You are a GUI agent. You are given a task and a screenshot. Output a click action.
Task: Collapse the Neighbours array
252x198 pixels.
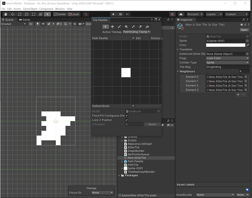click(x=178, y=71)
